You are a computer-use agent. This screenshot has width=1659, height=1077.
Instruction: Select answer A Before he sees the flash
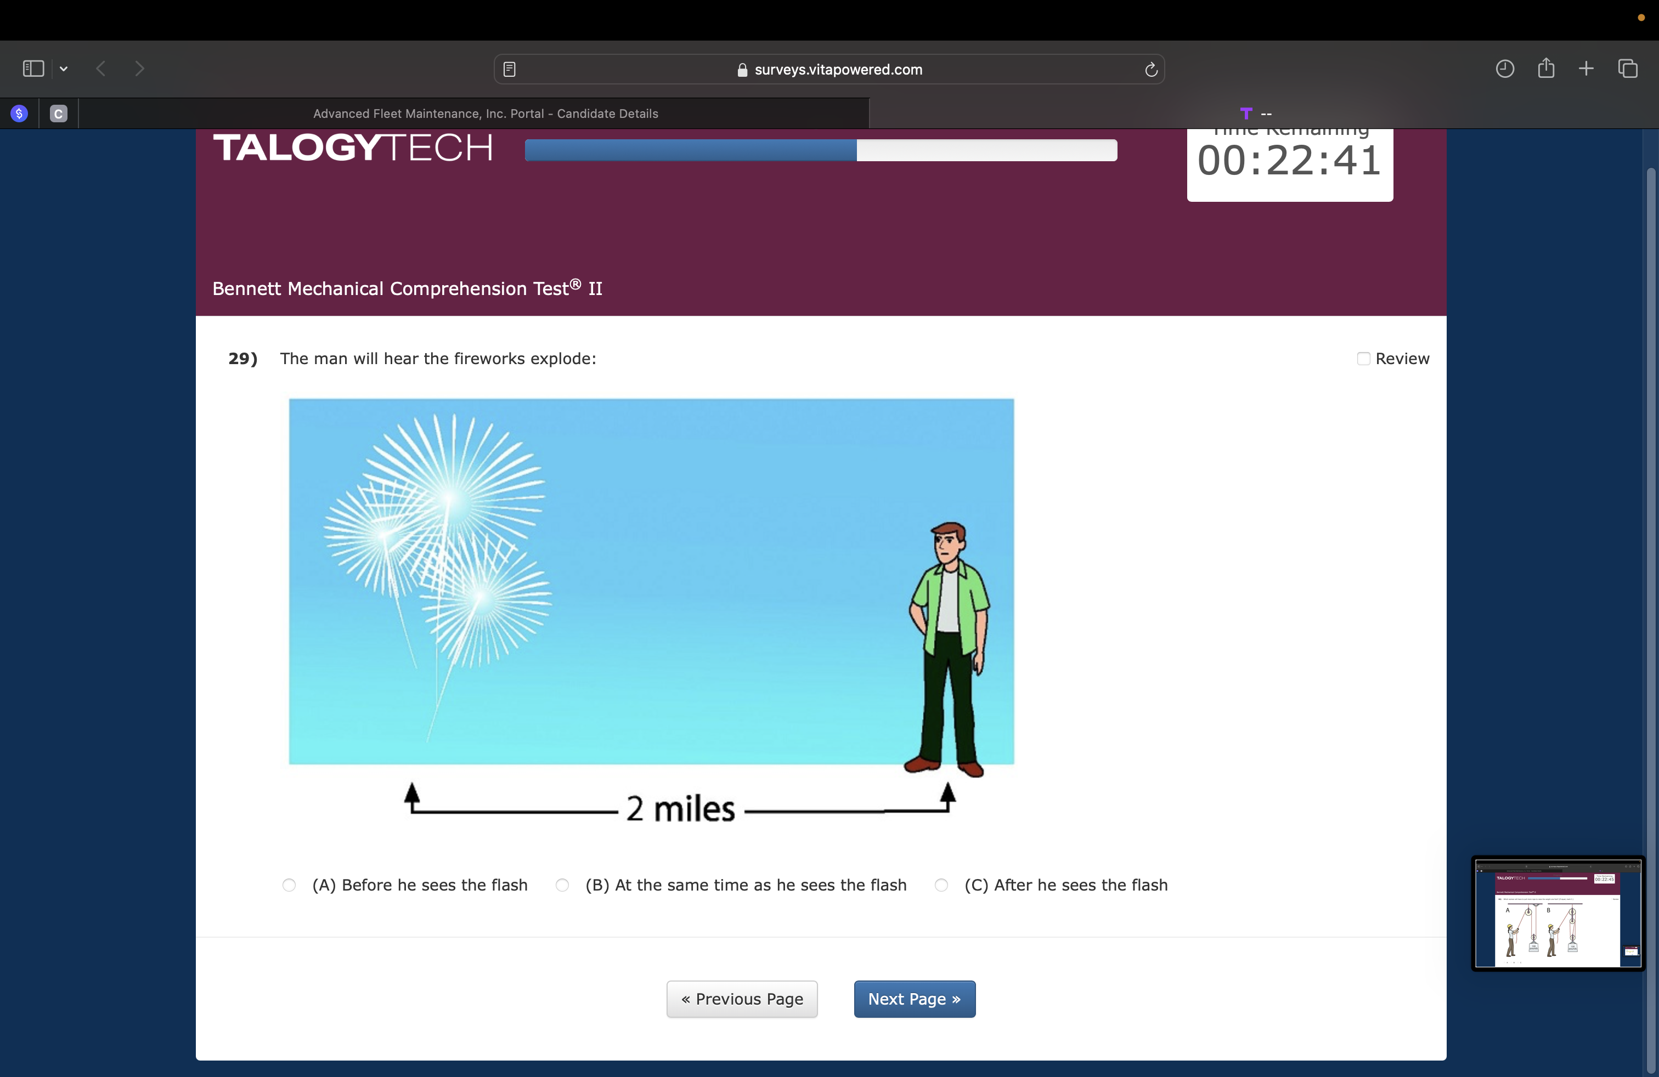click(289, 885)
